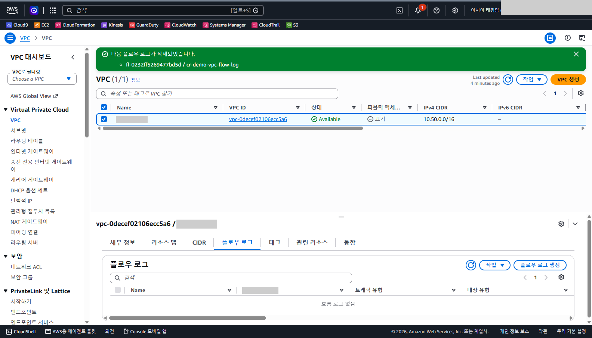Click the VPC 생성 button
This screenshot has height=338, width=592.
pos(568,80)
